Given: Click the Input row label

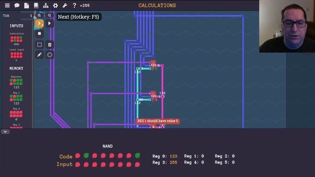Looking at the screenshot, I should (64, 164).
